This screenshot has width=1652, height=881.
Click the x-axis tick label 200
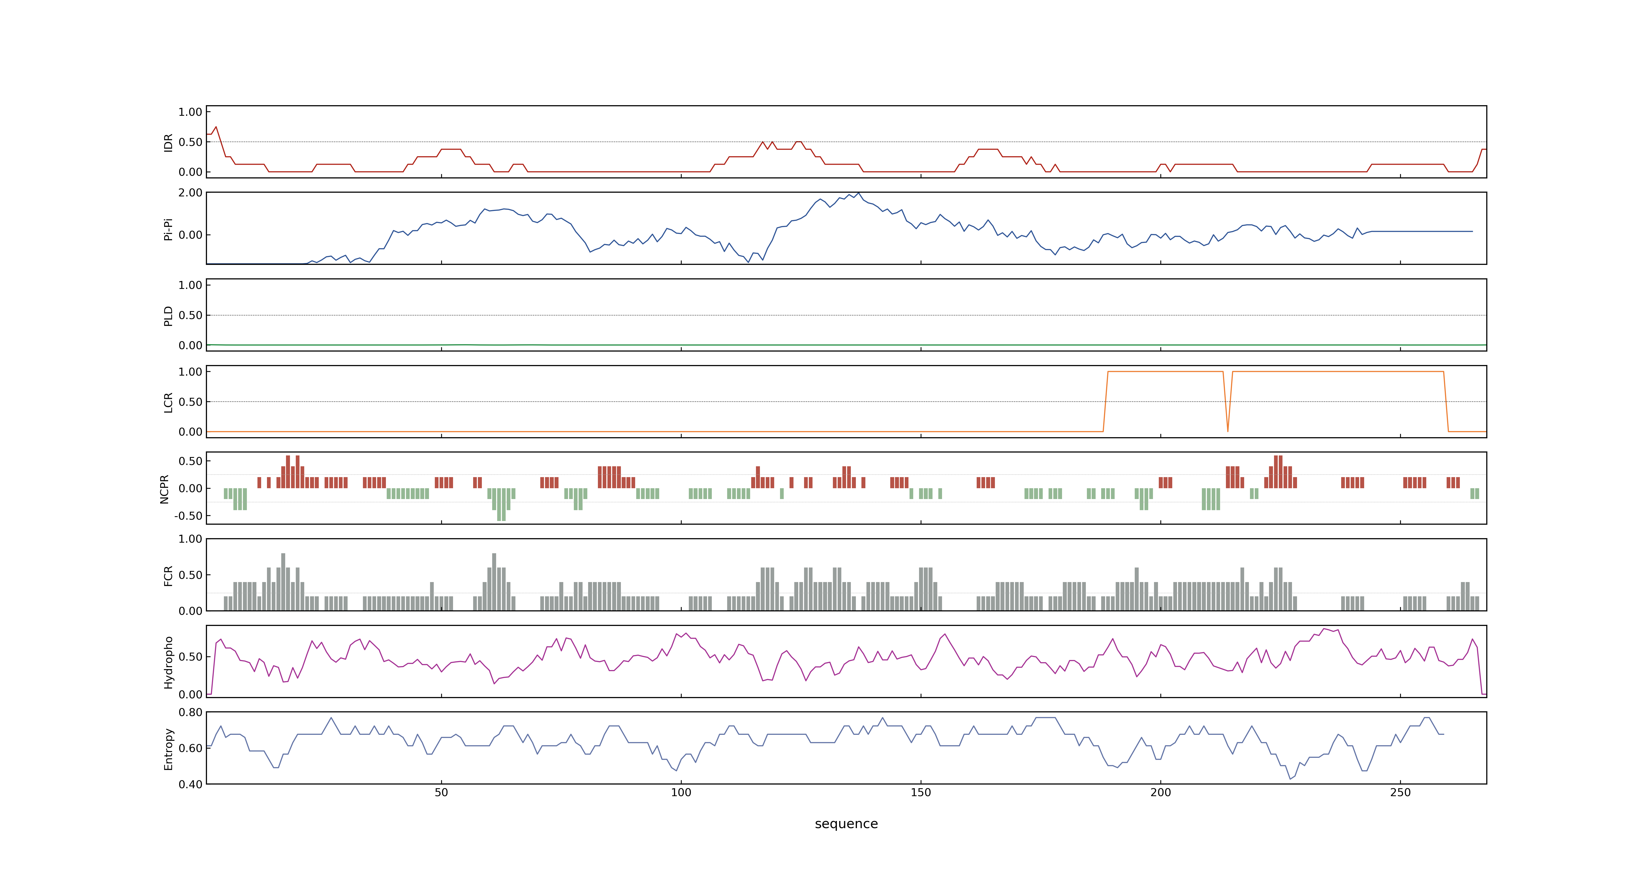[1161, 792]
